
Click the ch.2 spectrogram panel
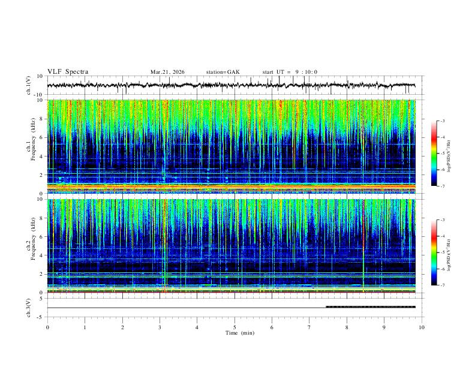tap(231, 246)
